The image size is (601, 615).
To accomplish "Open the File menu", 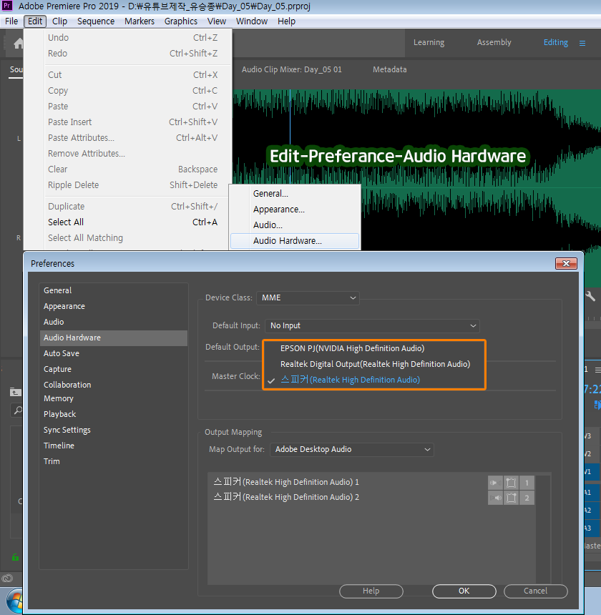I will (x=11, y=21).
